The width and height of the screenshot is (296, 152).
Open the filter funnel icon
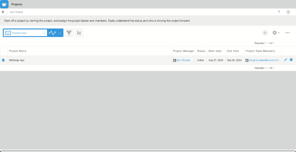tap(69, 33)
